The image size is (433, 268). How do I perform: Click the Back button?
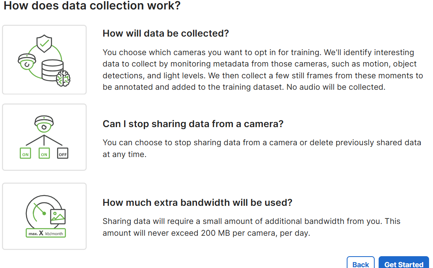pos(361,263)
